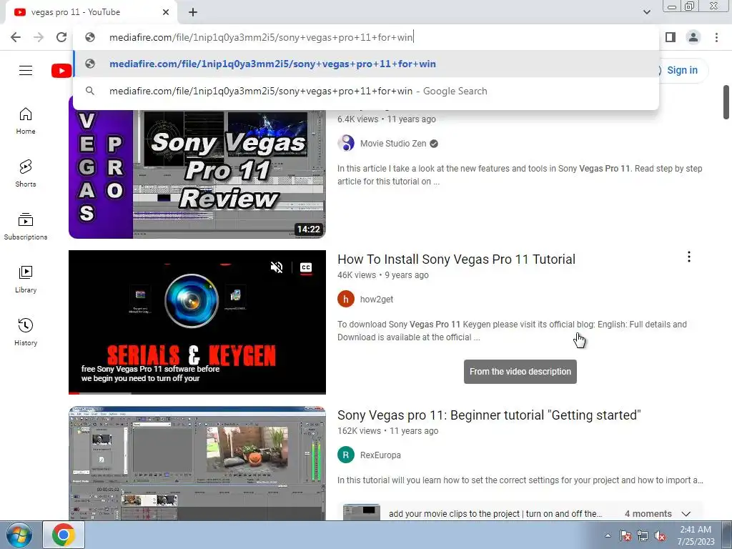Viewport: 732px width, 549px height.
Task: Click the review video description snippet
Action: pos(520,175)
